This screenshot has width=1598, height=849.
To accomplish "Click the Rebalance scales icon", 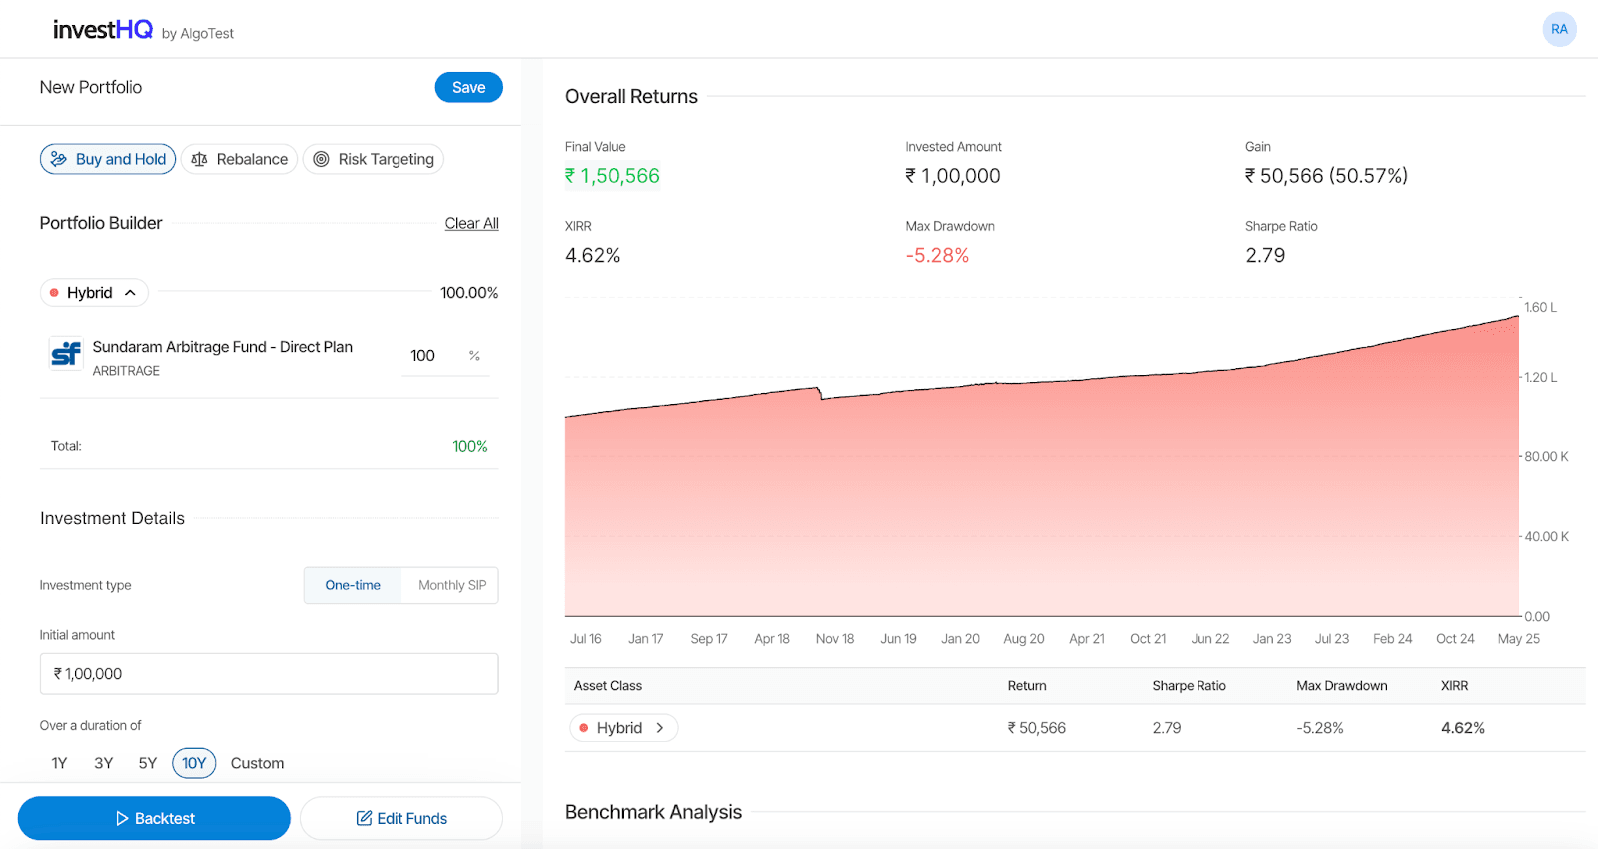I will (200, 159).
